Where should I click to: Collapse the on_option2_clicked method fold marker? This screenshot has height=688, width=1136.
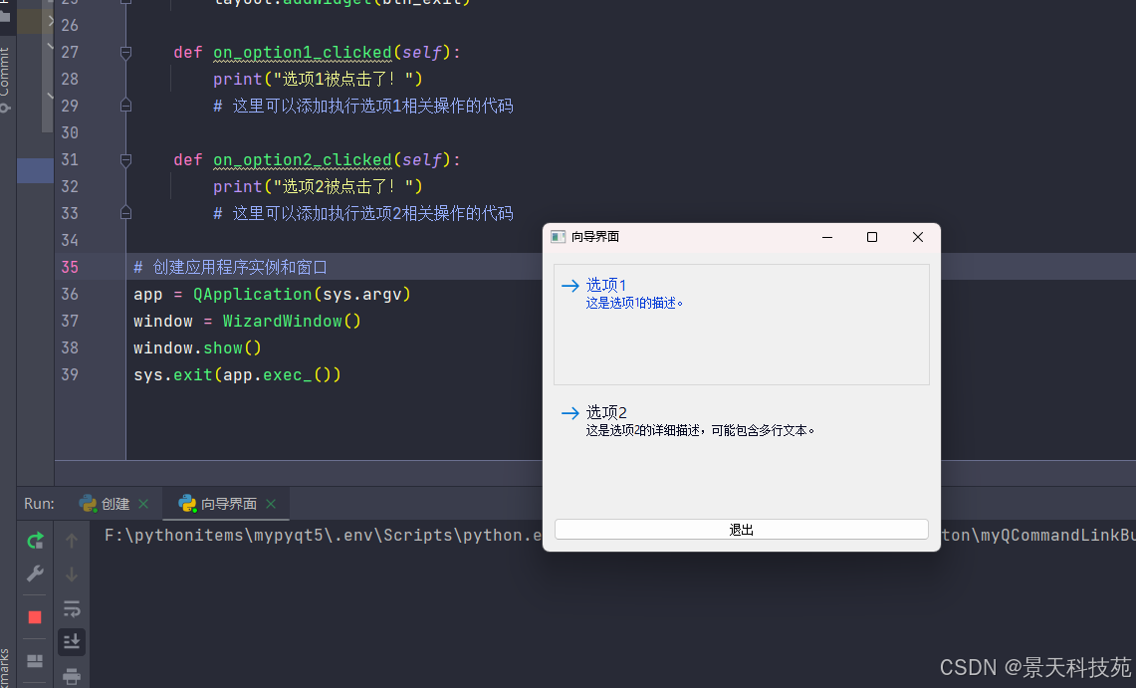click(x=125, y=160)
